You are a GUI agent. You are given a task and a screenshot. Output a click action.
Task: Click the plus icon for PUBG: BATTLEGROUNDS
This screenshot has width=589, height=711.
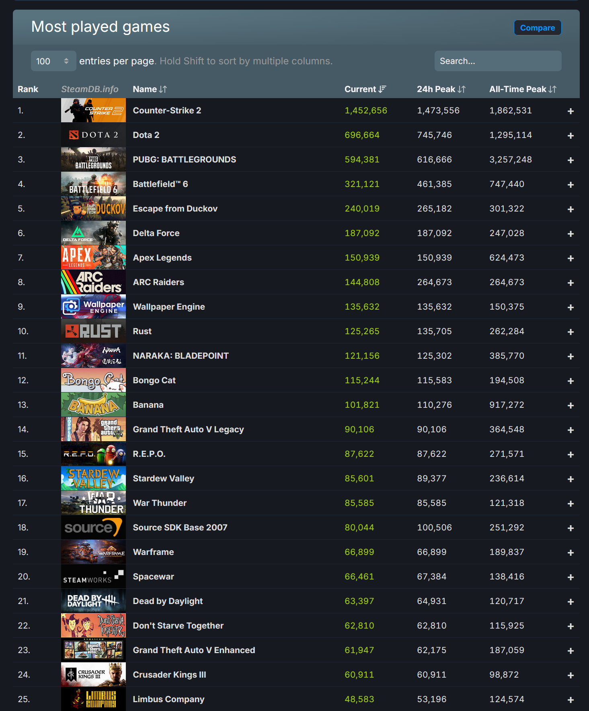coord(571,160)
